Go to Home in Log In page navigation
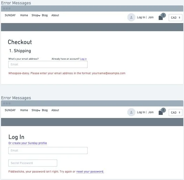This screenshot has width=184, height=180. tap(24, 110)
